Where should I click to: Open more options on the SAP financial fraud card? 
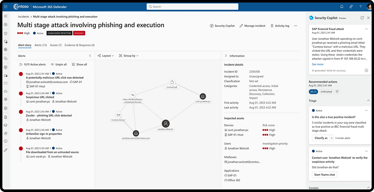[367, 29]
